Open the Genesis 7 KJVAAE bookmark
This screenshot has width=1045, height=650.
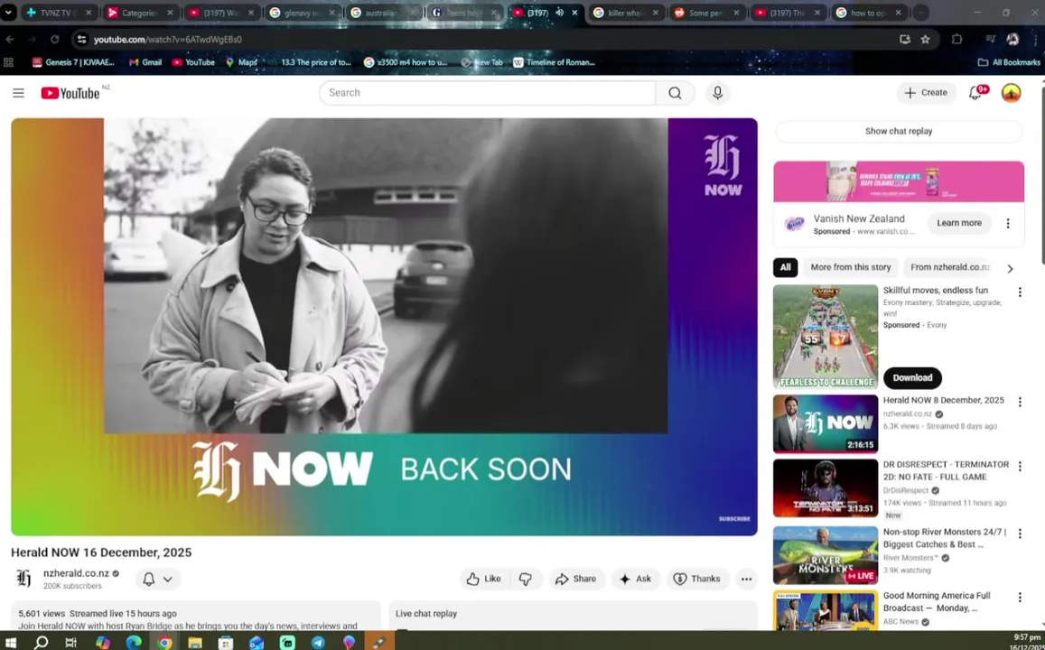(x=73, y=62)
